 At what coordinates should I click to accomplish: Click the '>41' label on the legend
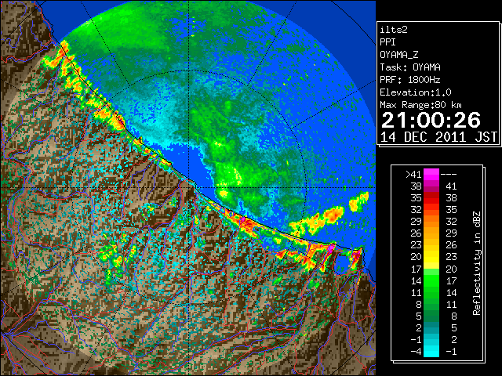[413, 174]
